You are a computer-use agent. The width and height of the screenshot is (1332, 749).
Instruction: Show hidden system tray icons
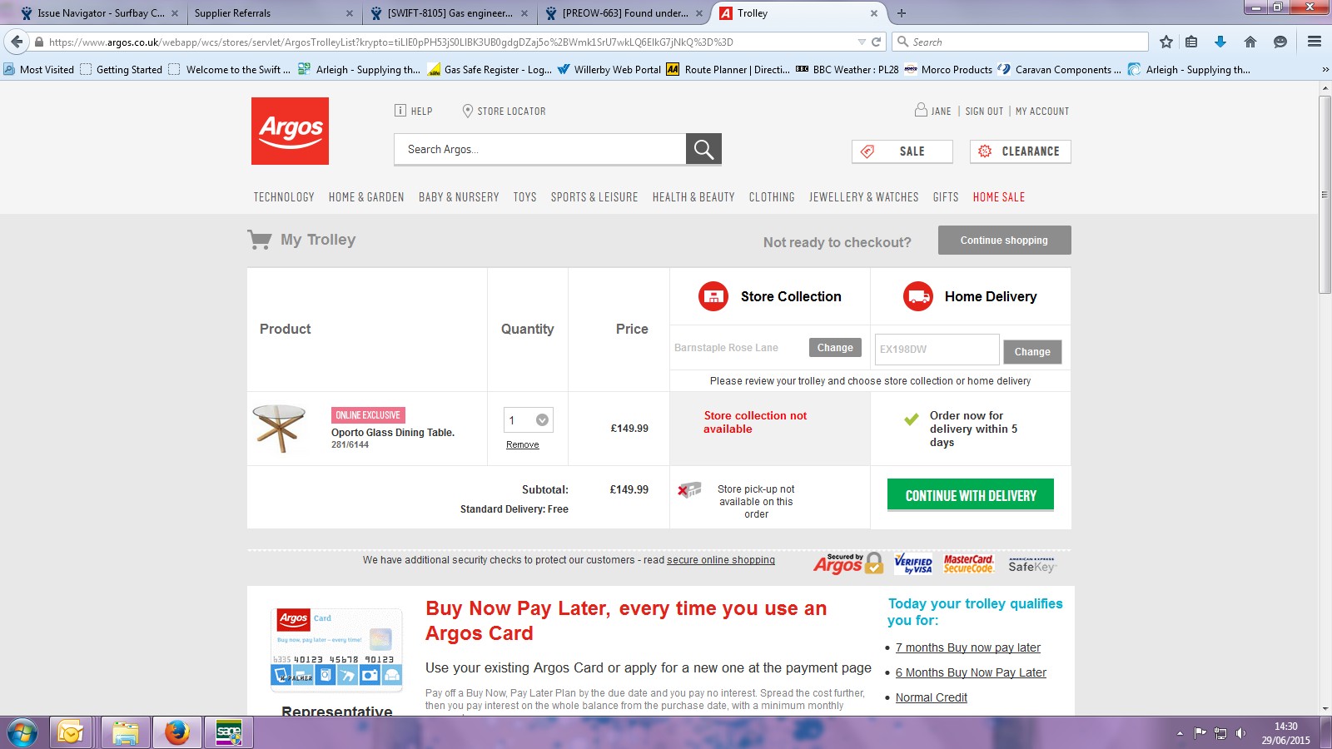pos(1180,733)
